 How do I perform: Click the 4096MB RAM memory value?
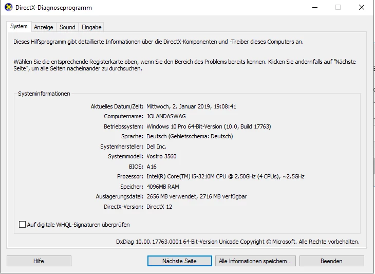(x=163, y=187)
